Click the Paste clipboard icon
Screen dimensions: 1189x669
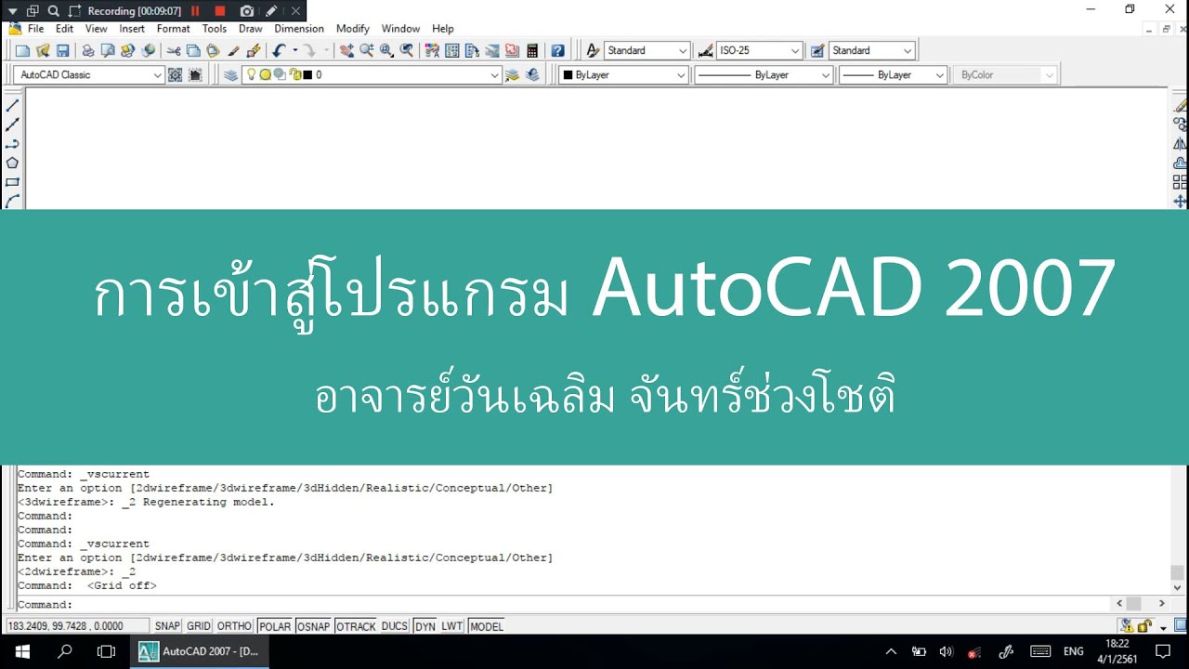[213, 51]
